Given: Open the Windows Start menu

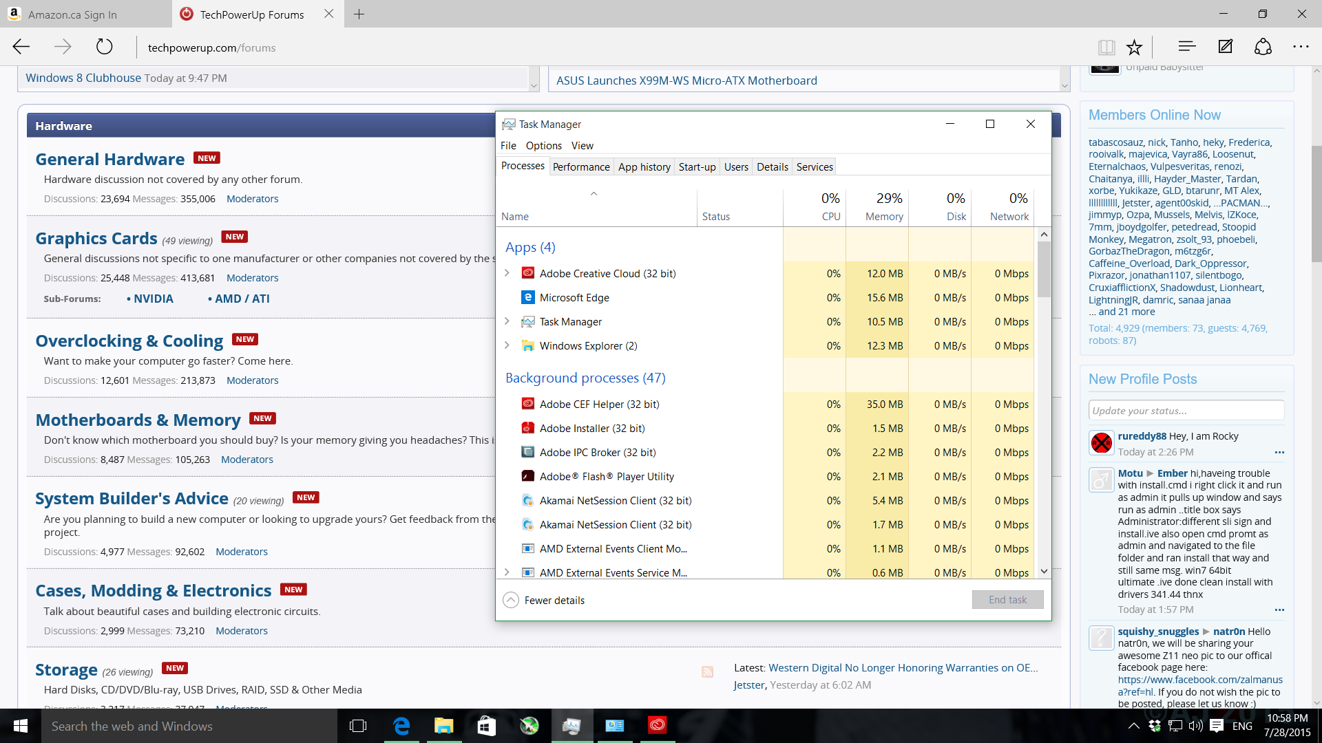Looking at the screenshot, I should point(21,726).
